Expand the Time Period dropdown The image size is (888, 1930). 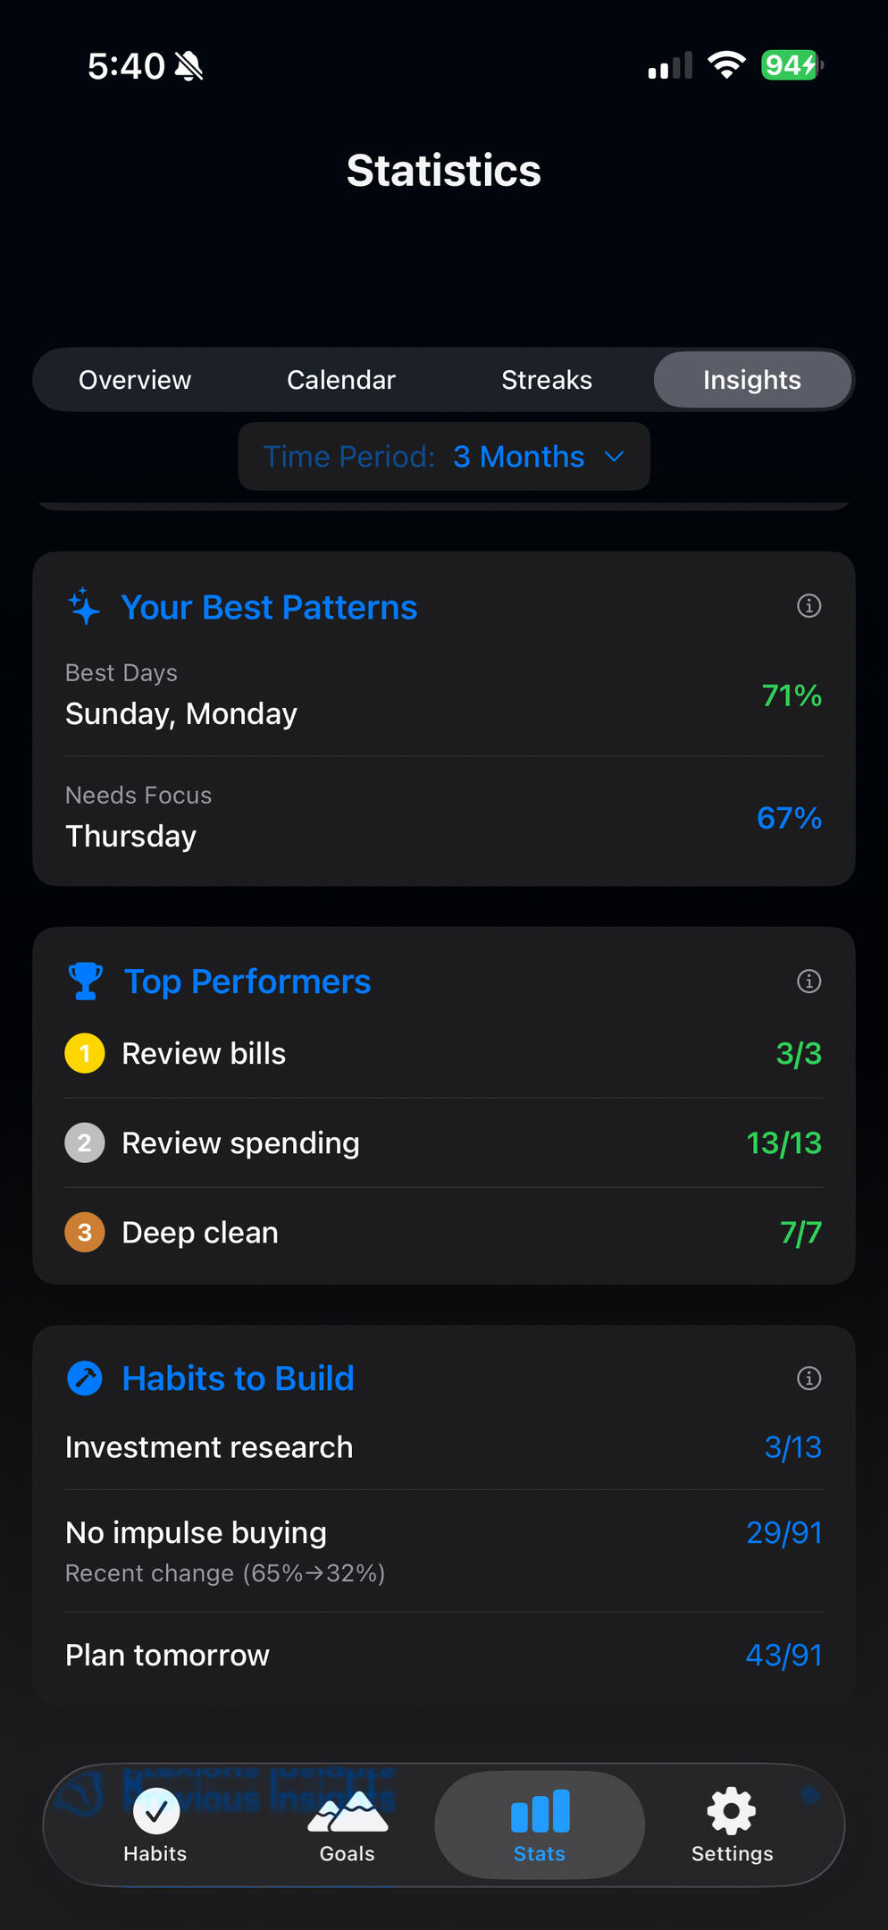coord(444,457)
